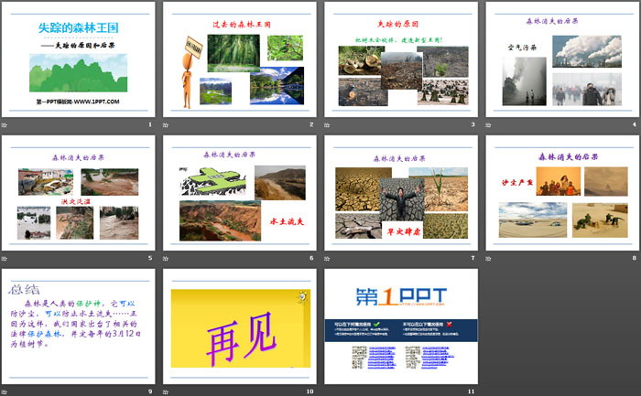Click the star icon below slide 5
Image resolution: width=641 pixels, height=396 pixels.
(x=6, y=258)
